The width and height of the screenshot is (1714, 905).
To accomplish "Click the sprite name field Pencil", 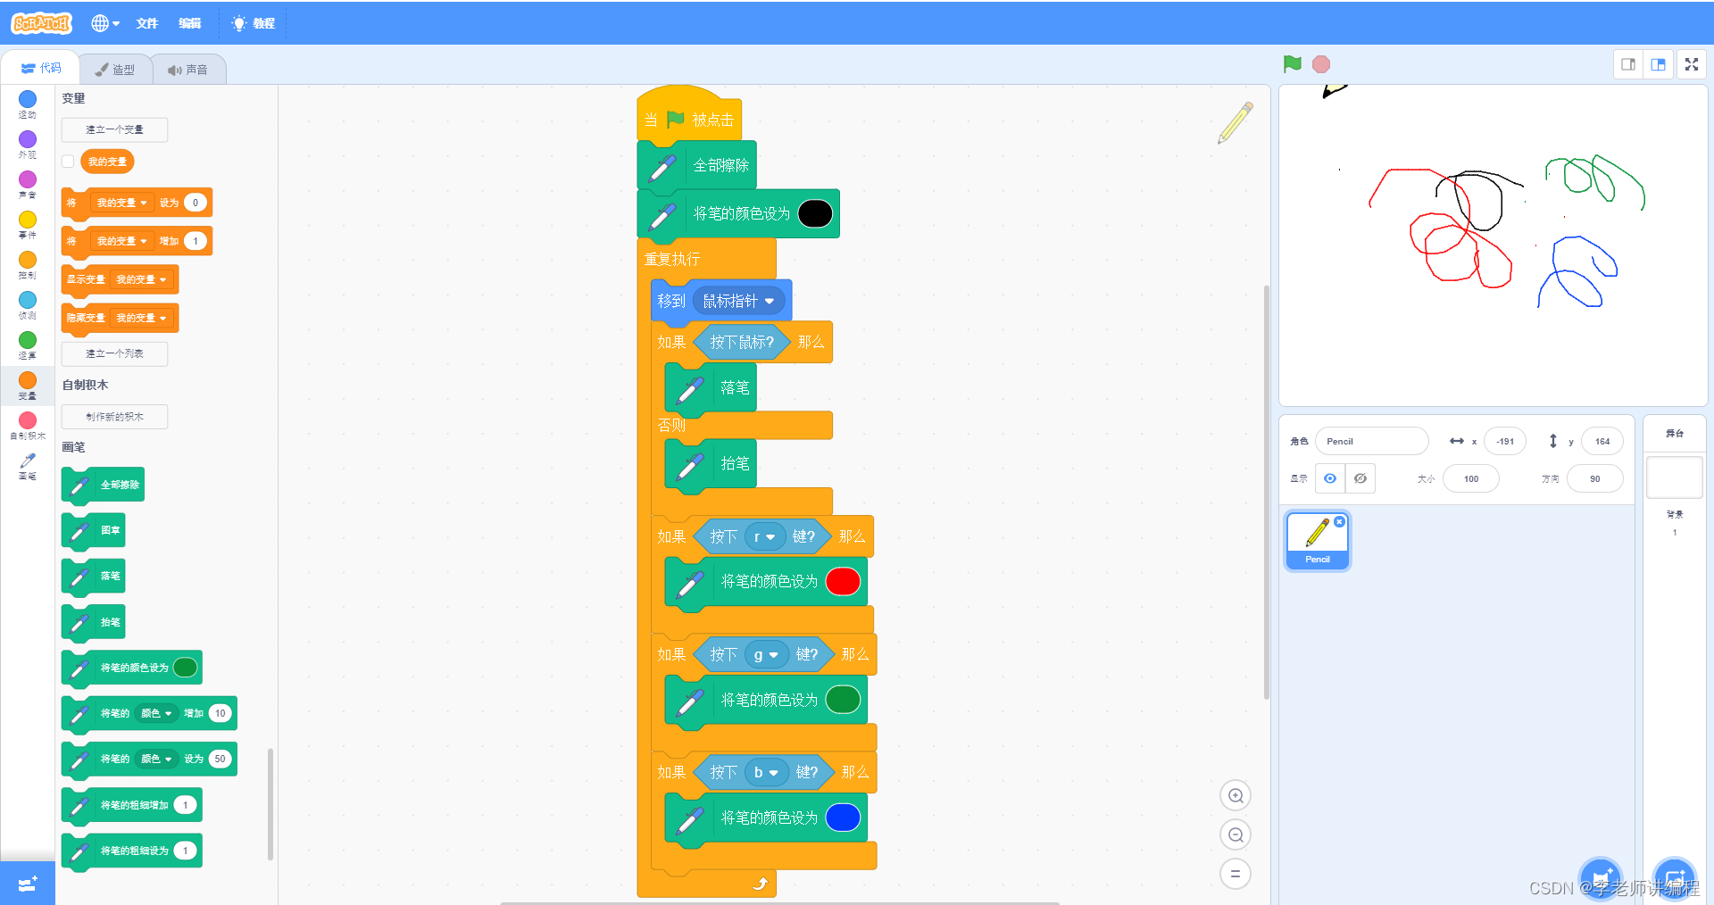I will coord(1372,441).
